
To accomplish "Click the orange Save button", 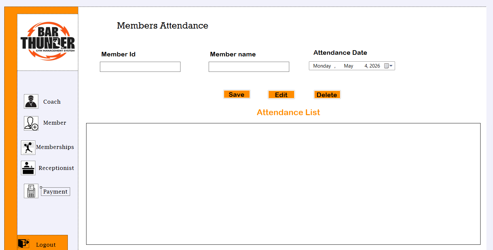I will click(x=237, y=94).
